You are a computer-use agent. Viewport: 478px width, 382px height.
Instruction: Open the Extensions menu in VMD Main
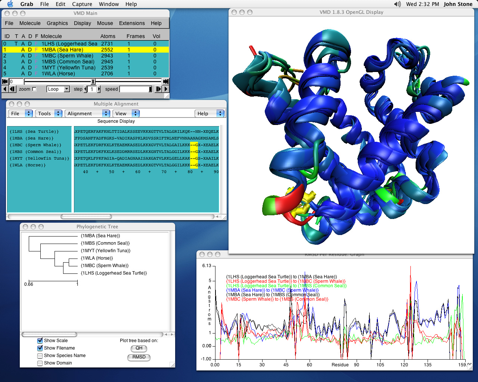[x=131, y=23]
